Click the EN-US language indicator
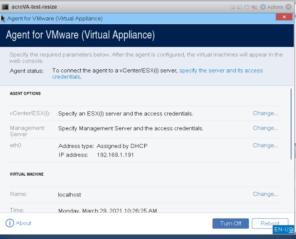 click(283, 229)
